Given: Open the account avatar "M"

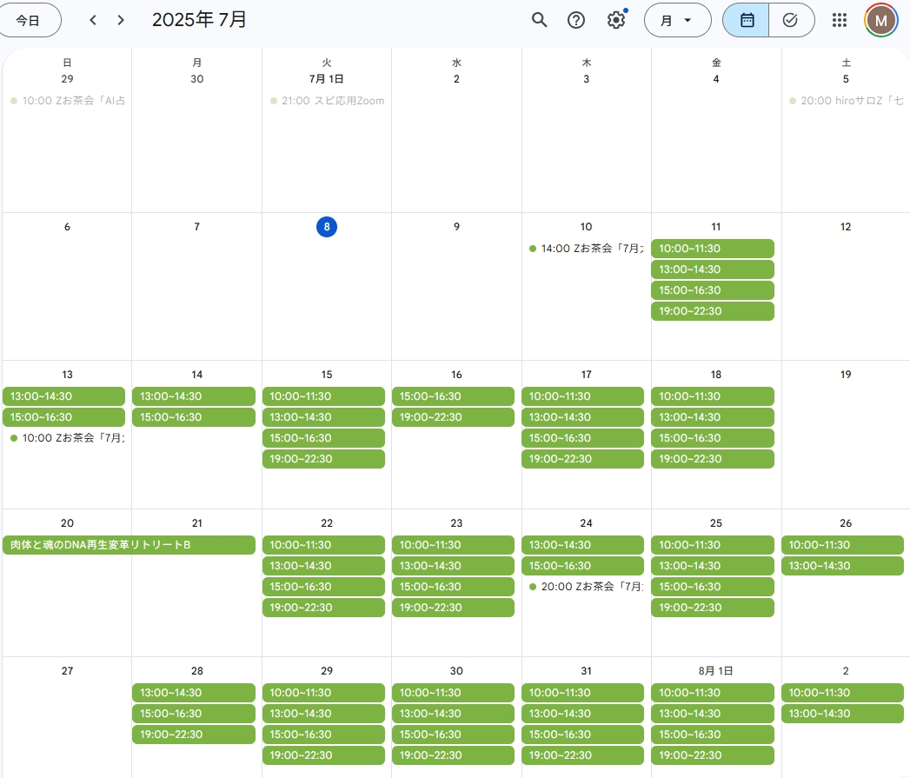Looking at the screenshot, I should pos(880,20).
